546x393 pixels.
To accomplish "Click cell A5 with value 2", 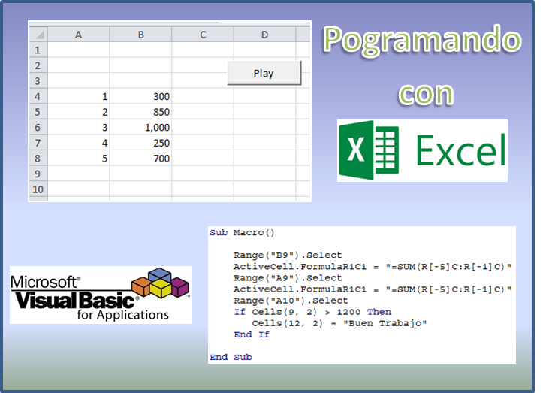I will (79, 111).
